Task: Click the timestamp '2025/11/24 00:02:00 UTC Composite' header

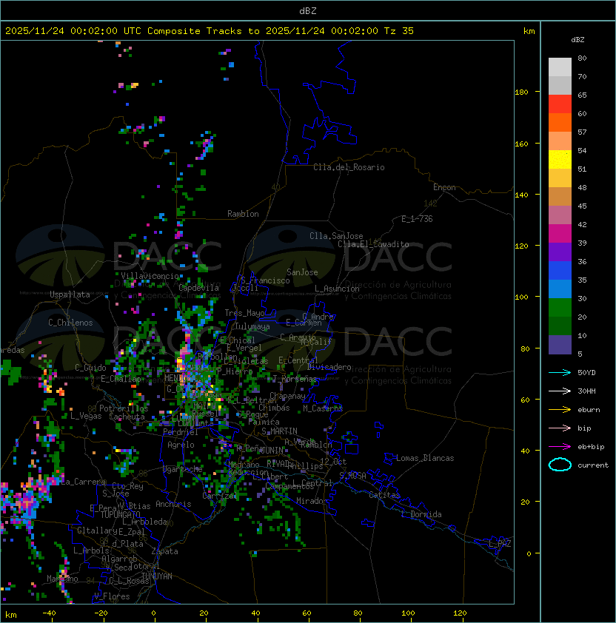Action: 104,31
